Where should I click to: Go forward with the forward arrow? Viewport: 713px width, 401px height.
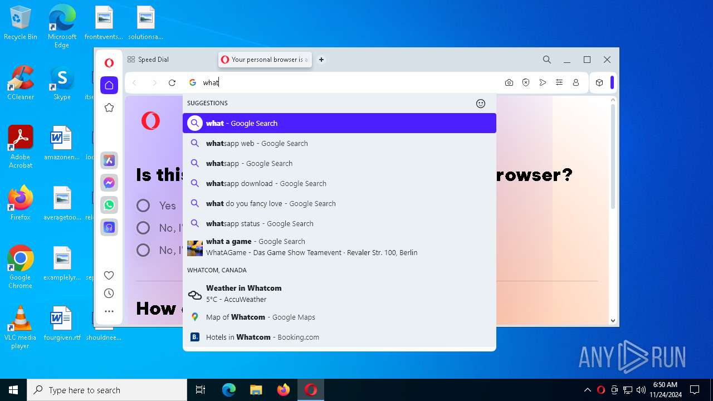pyautogui.click(x=154, y=82)
